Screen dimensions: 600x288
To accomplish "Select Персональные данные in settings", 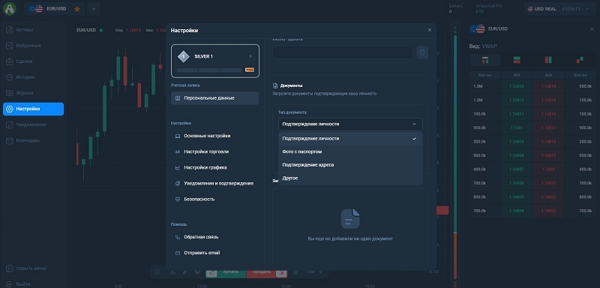I will [214, 98].
